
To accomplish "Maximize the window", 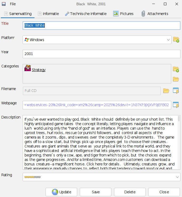I will click(165, 4).
